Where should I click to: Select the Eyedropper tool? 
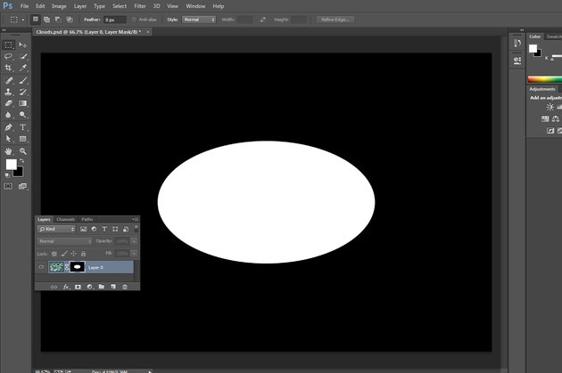click(x=23, y=68)
